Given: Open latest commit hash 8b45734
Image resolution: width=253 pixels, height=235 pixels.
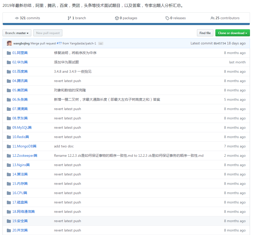Looking at the screenshot, I should [x=220, y=43].
